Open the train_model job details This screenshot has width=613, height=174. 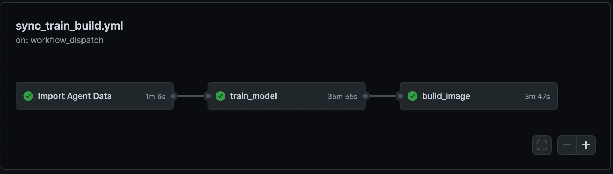click(x=253, y=96)
